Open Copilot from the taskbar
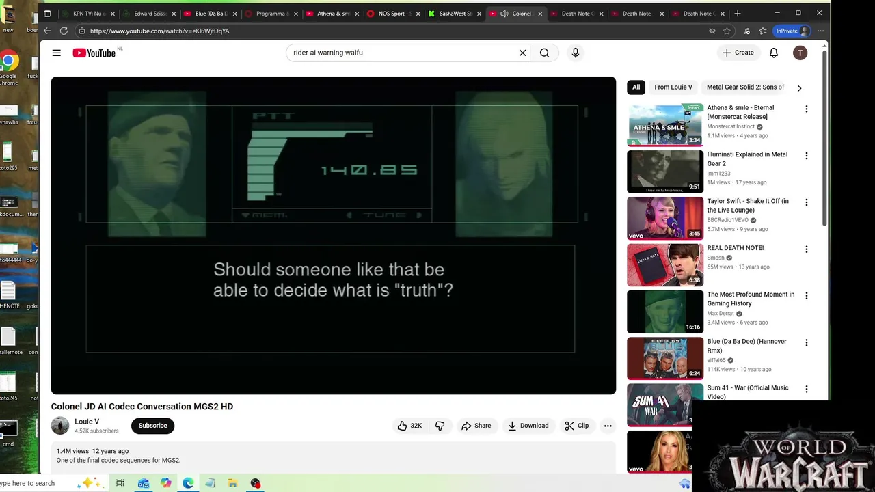Viewport: 875px width, 492px height. tap(166, 483)
